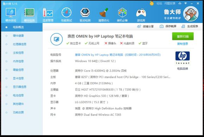204x137 pixels.
Task: Click the title OMEN by HP Laptop 笔记本电脑
Action: [100, 36]
